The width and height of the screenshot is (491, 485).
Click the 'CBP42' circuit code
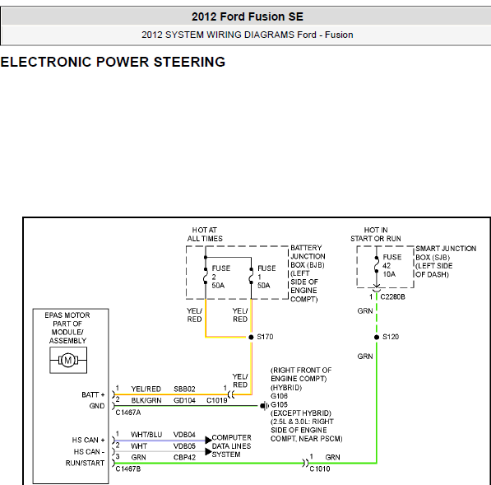coord(184,457)
